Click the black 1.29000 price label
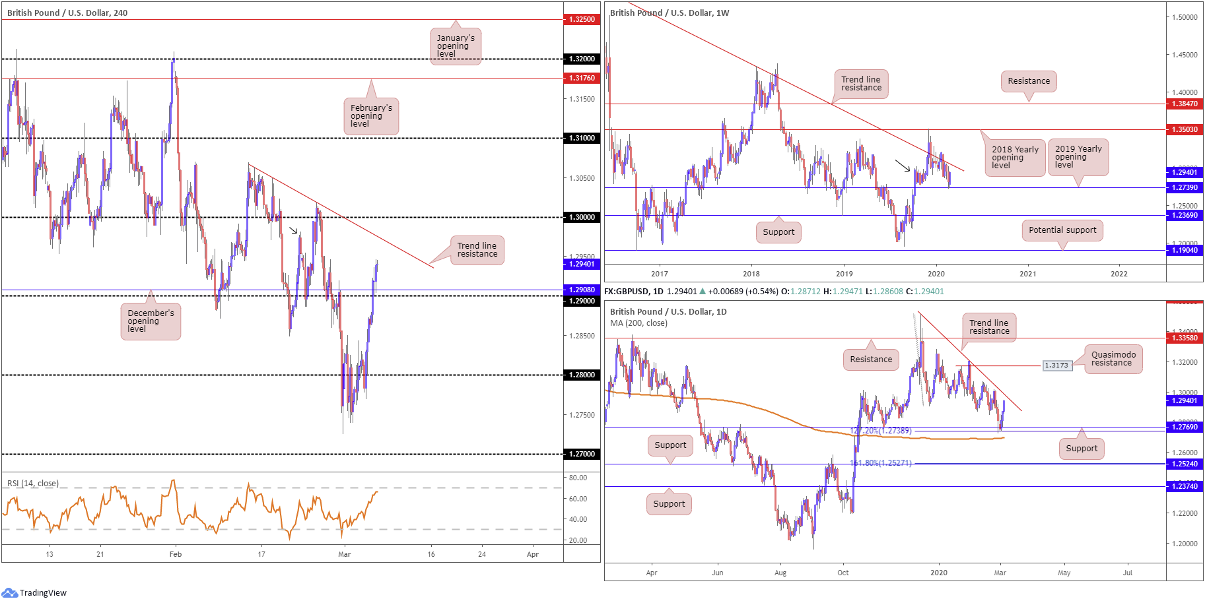The width and height of the screenshot is (1205, 599). (x=582, y=301)
